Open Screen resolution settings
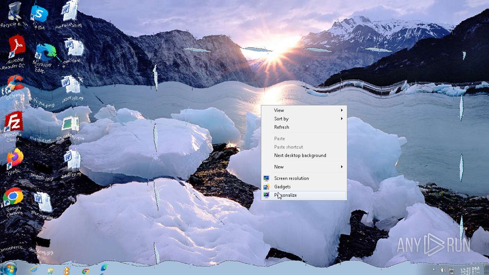 [304, 178]
